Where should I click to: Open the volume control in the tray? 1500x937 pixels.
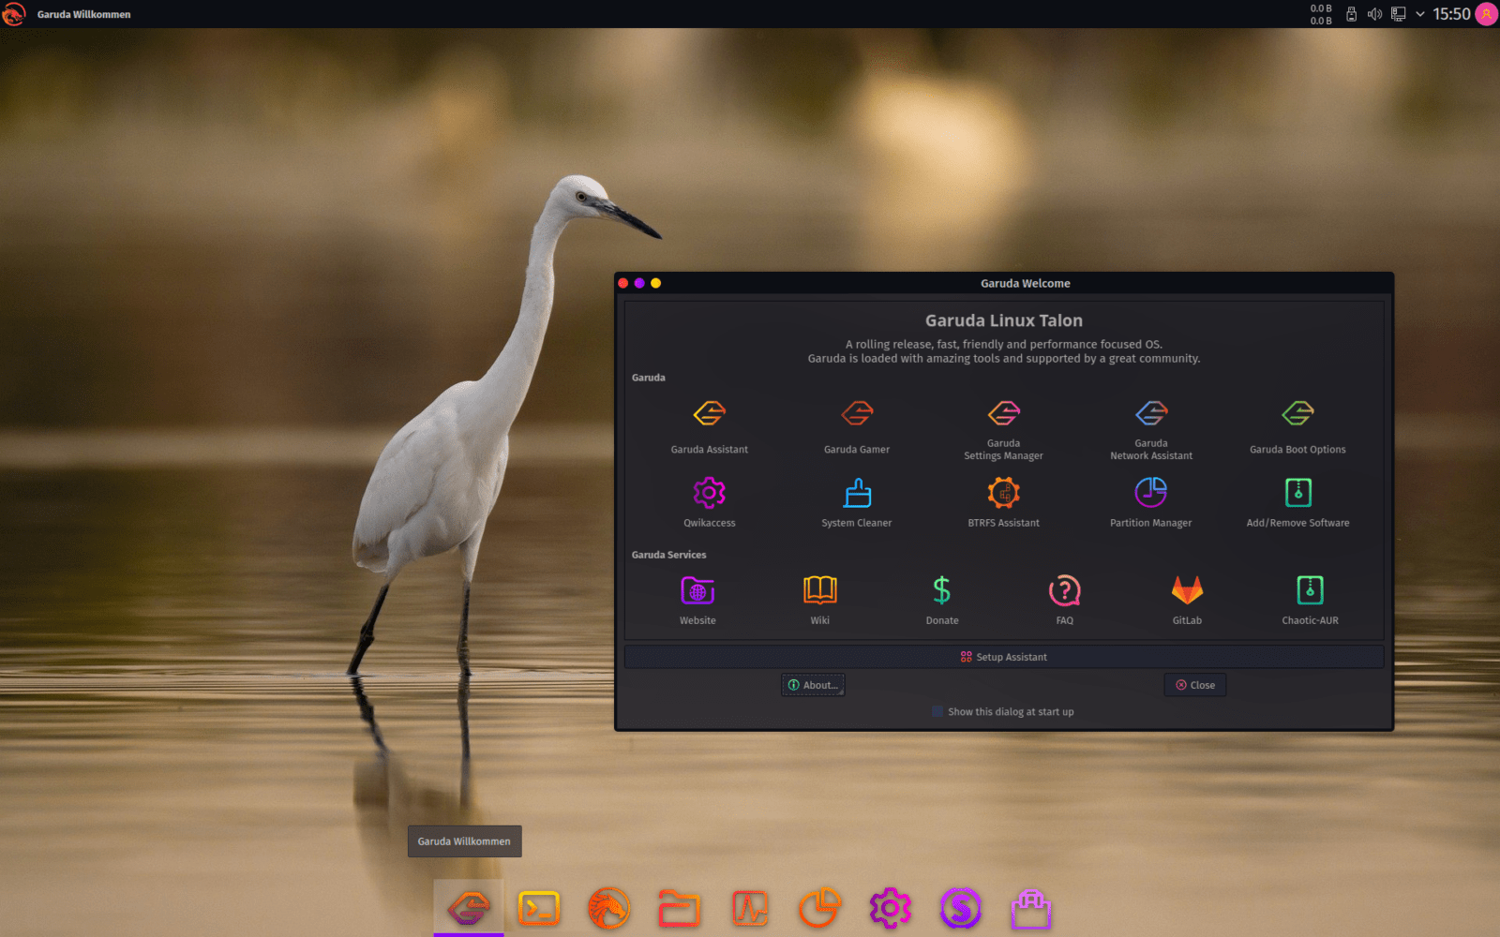tap(1374, 14)
